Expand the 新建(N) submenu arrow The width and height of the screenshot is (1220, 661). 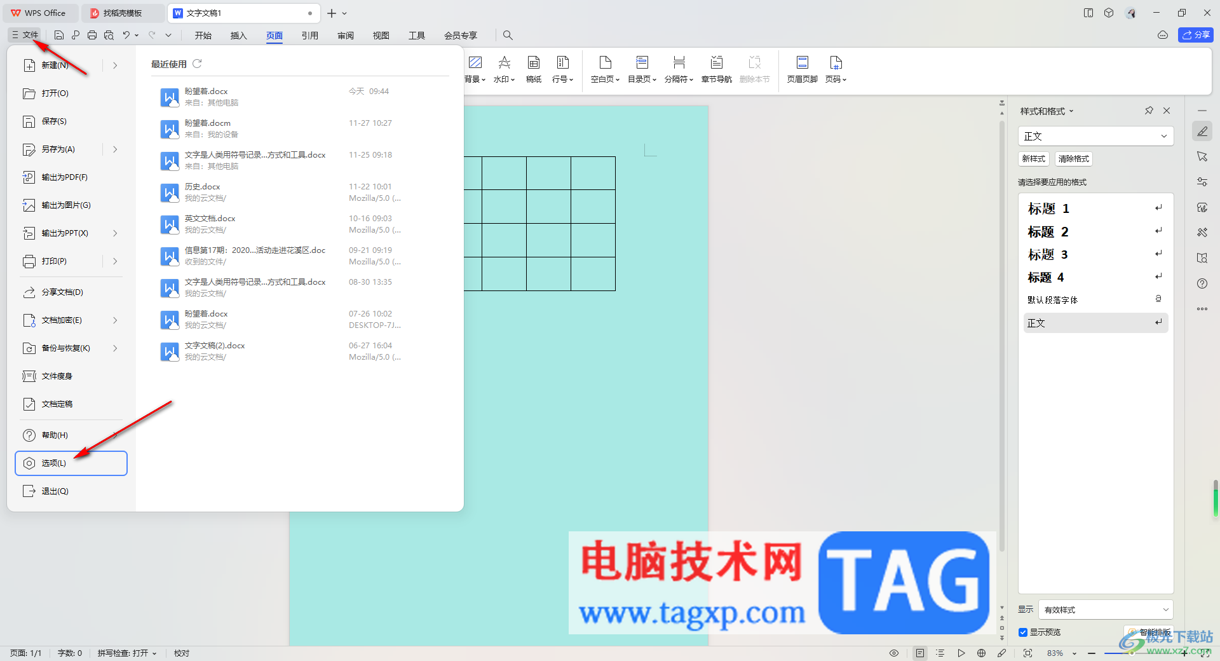point(115,65)
